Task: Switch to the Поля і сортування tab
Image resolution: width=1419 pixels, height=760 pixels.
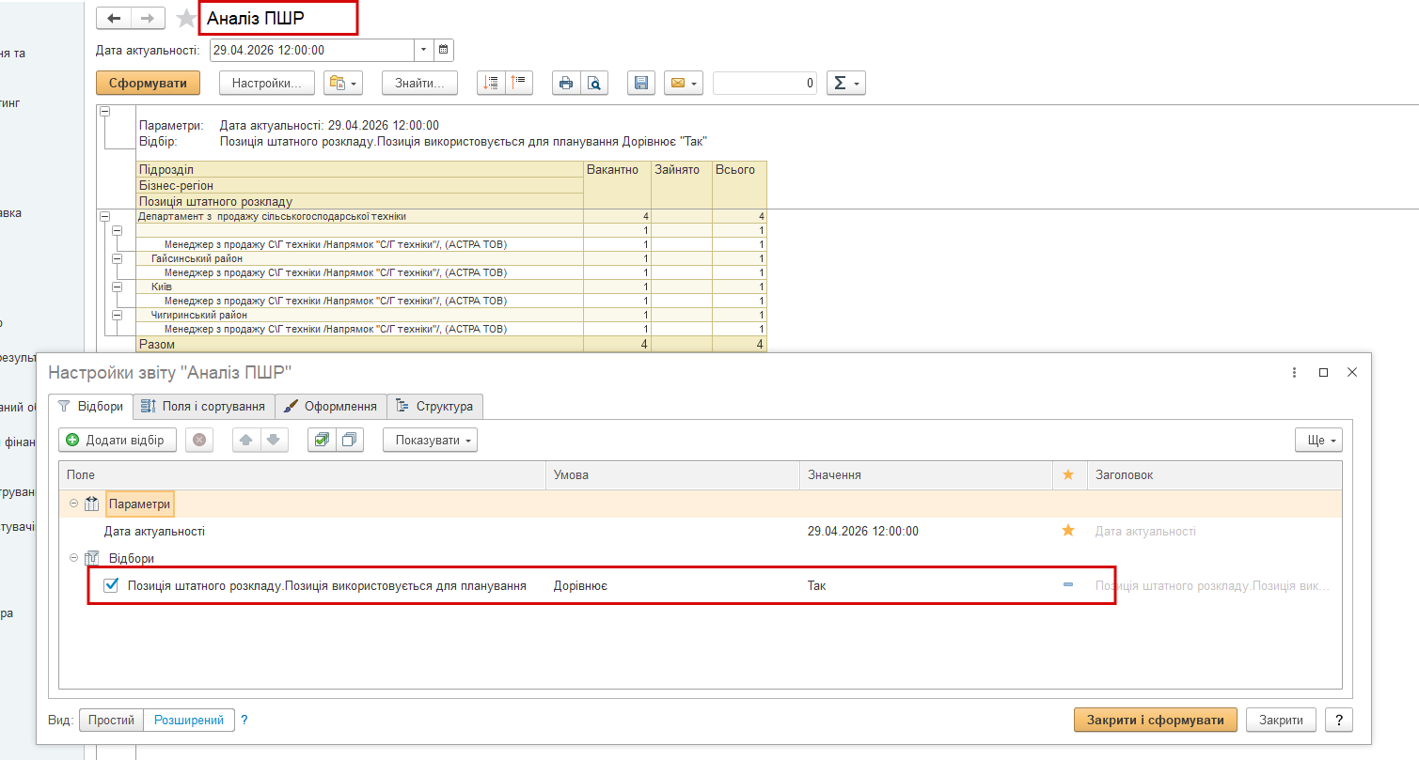Action: (x=203, y=407)
